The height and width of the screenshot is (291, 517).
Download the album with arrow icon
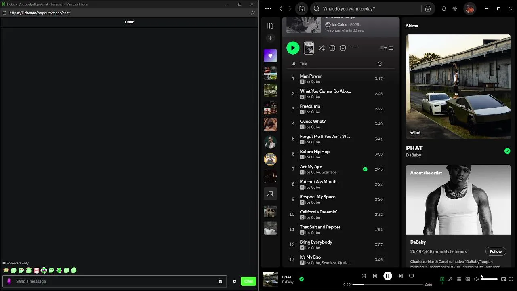343,48
